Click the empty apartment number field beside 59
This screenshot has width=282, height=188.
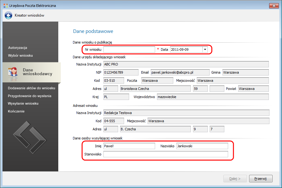217,88
